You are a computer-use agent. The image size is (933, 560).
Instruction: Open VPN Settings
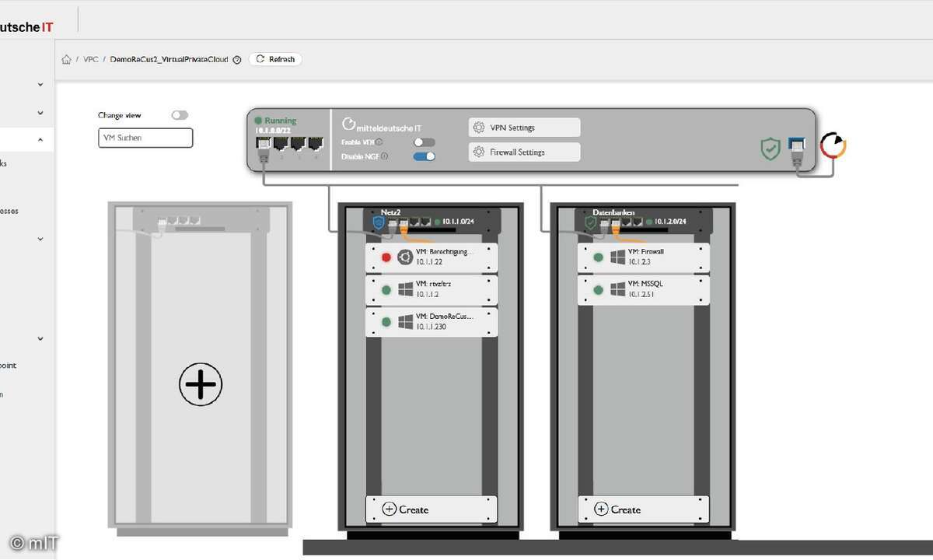(525, 128)
